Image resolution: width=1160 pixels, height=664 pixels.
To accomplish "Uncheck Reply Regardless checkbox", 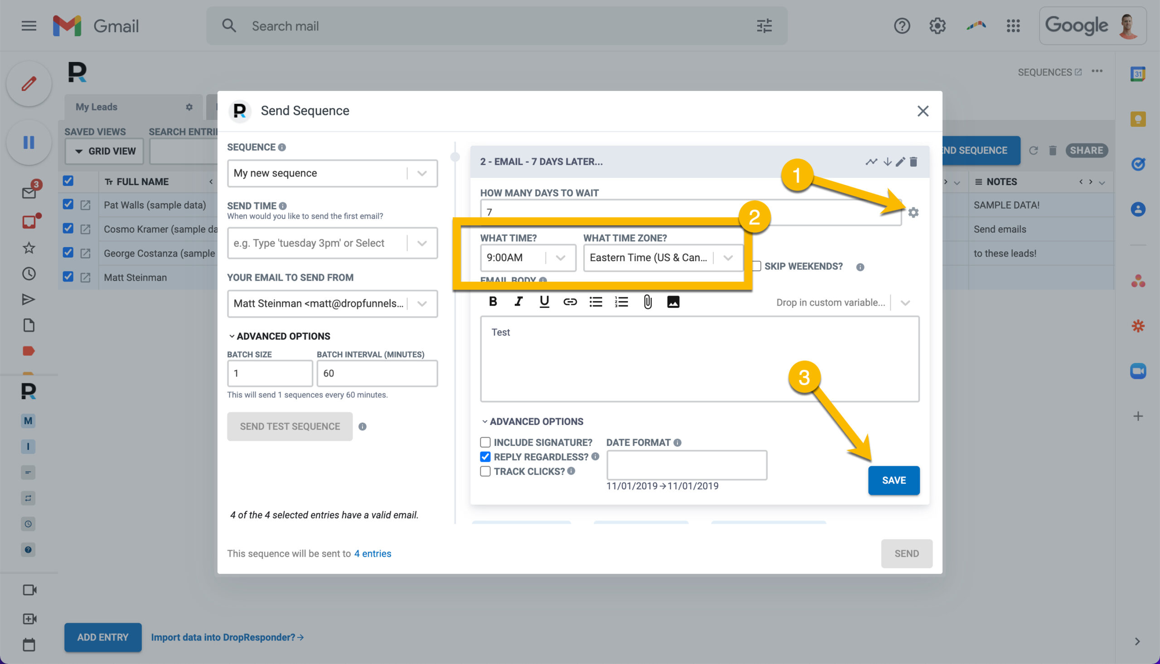I will point(485,457).
